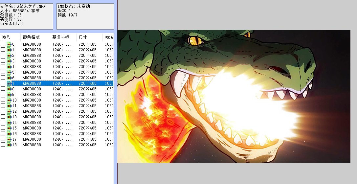Enable the checkbox for frame 14
The width and height of the screenshot is (357, 184).
click(3, 122)
